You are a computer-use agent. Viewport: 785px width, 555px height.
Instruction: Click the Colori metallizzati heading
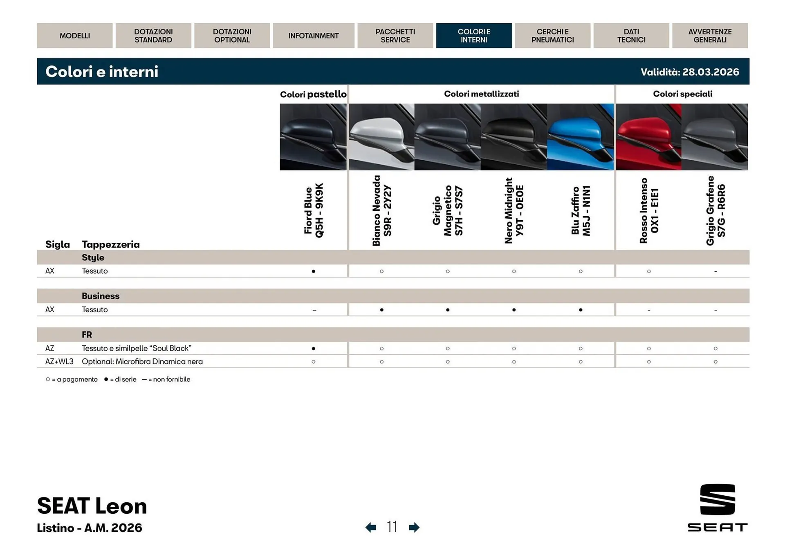click(482, 94)
